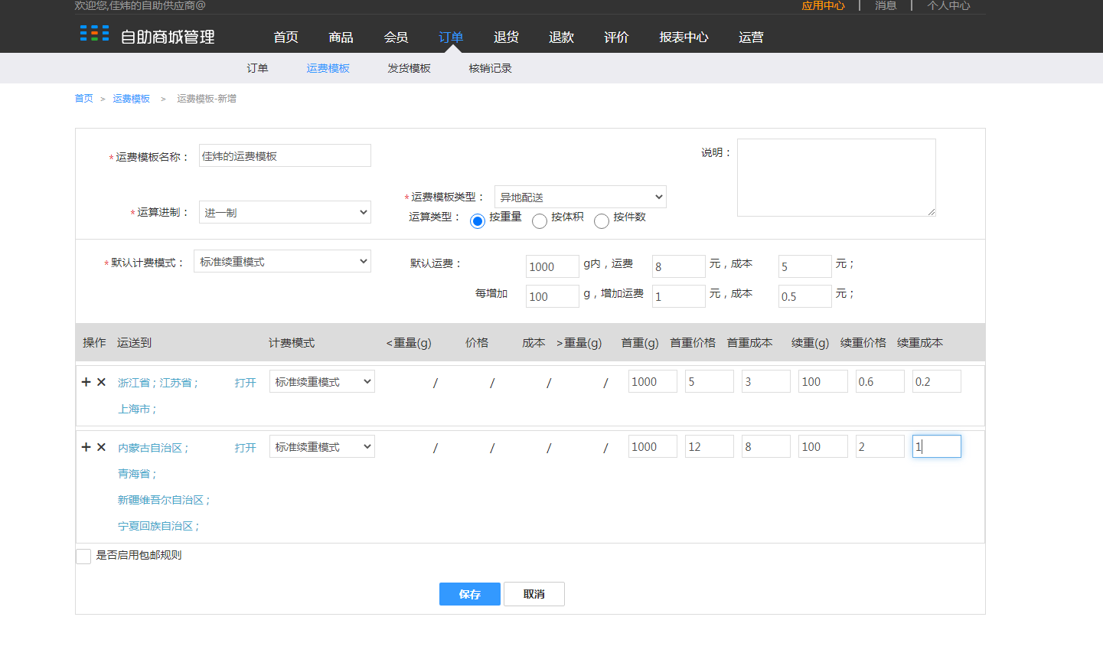Open 运算进制 dropdown showing 进一制

pos(285,212)
